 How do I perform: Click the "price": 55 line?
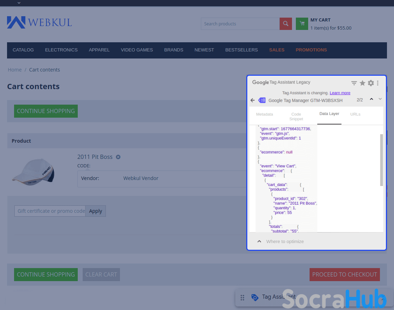[282, 213]
